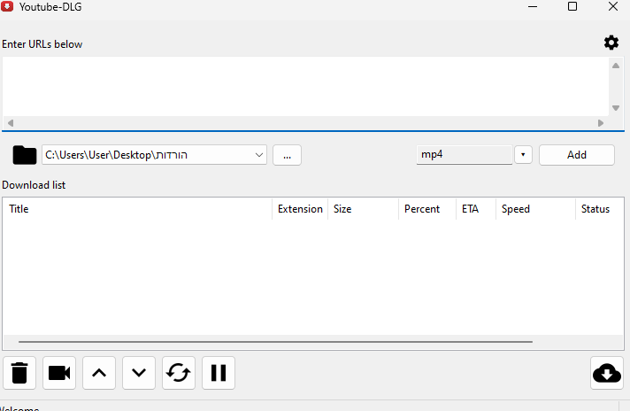Move the item down with the down arrow button
The height and width of the screenshot is (411, 630).
point(139,373)
